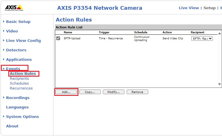Click the AXIS Communications logo

click(x=14, y=8)
